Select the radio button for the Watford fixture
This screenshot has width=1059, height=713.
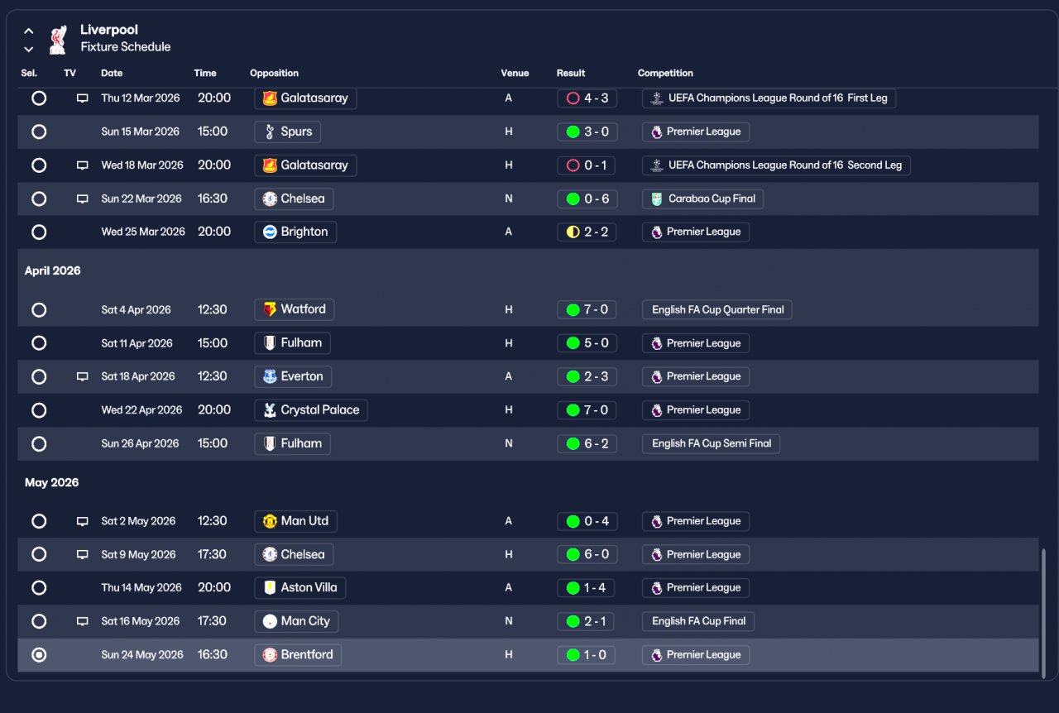pyautogui.click(x=39, y=310)
